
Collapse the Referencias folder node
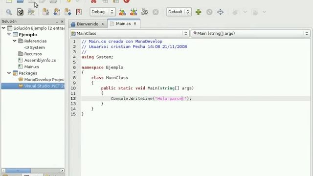[x=15, y=41]
